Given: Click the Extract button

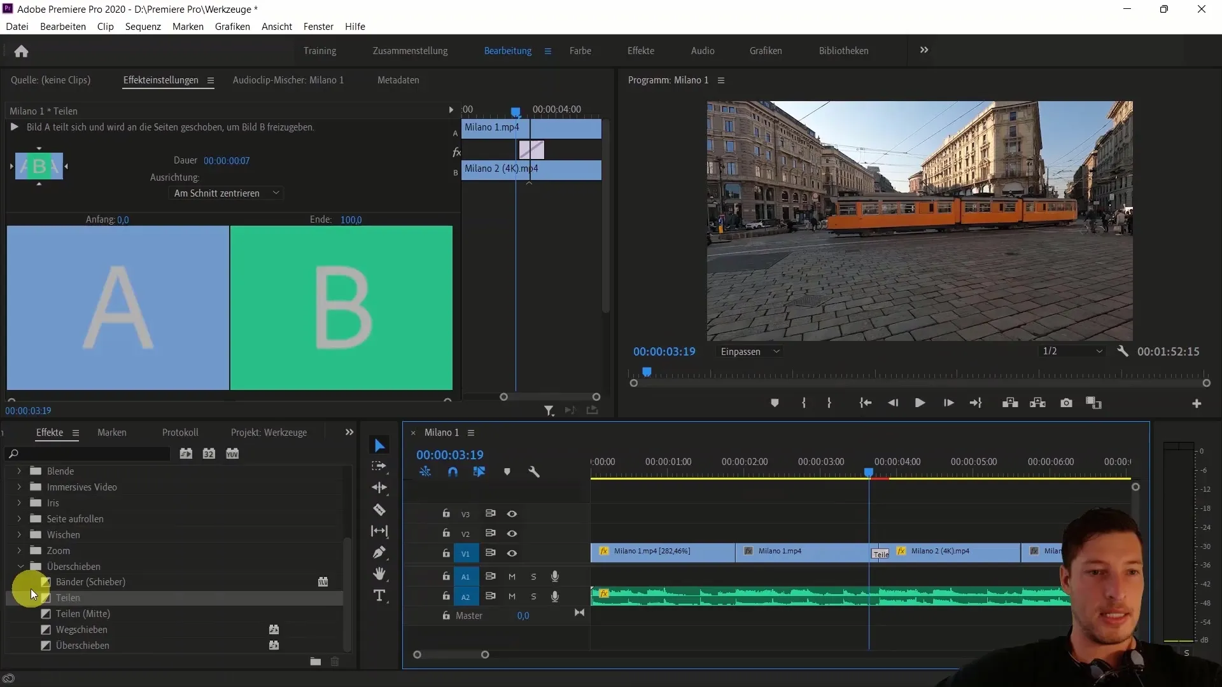Looking at the screenshot, I should pyautogui.click(x=1038, y=403).
